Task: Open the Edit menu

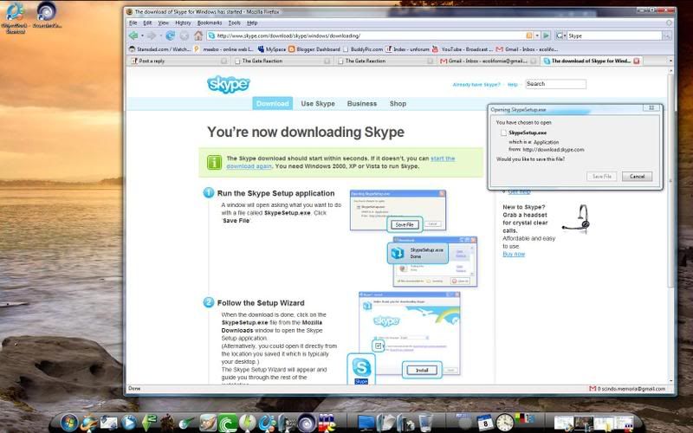Action: point(147,23)
